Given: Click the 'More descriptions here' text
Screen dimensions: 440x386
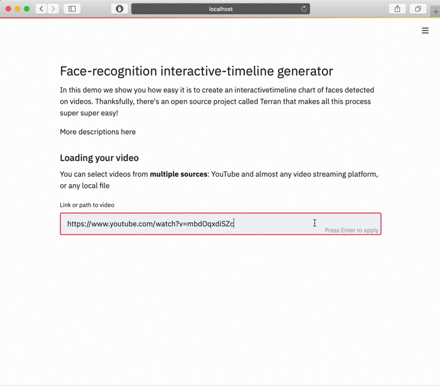Looking at the screenshot, I should (x=98, y=132).
